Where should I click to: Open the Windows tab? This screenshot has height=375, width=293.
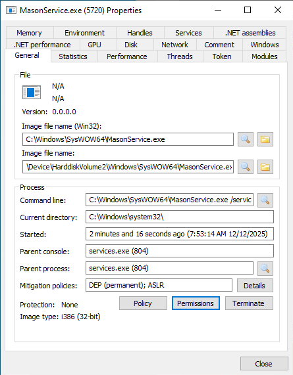265,45
